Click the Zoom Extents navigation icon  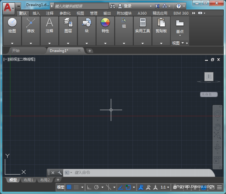click(217, 135)
